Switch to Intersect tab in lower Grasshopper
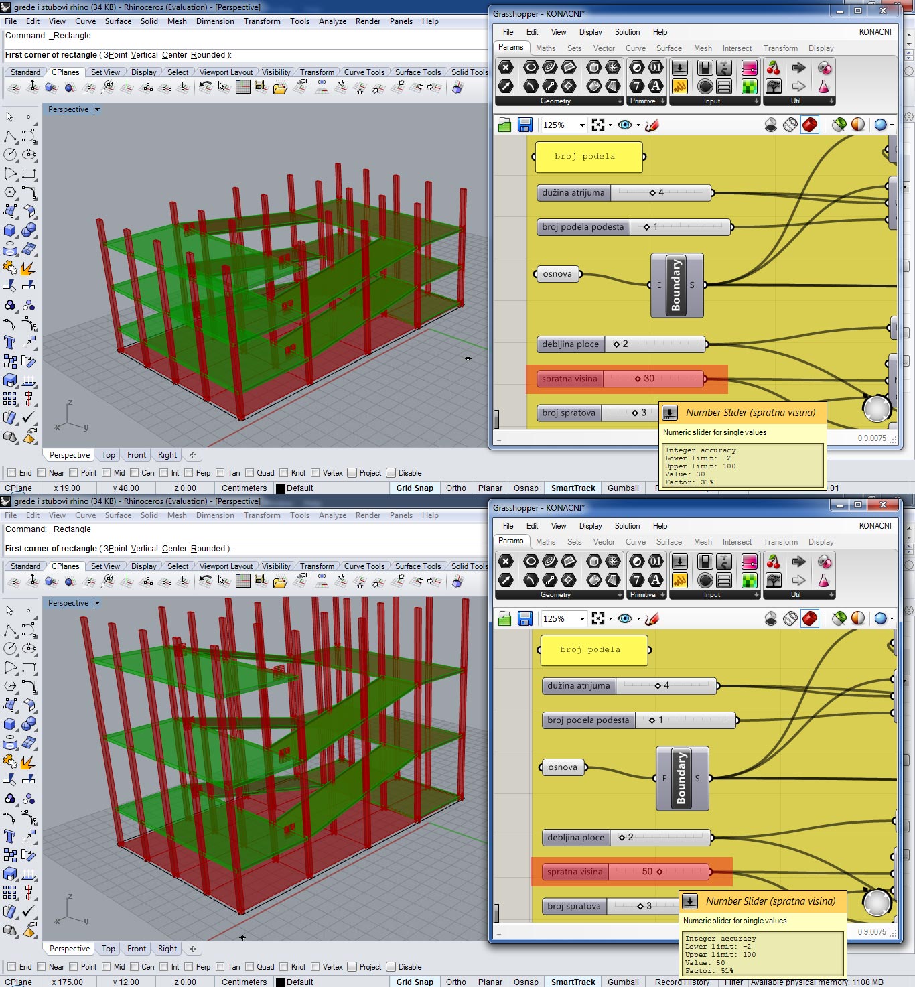This screenshot has width=915, height=987. [737, 542]
